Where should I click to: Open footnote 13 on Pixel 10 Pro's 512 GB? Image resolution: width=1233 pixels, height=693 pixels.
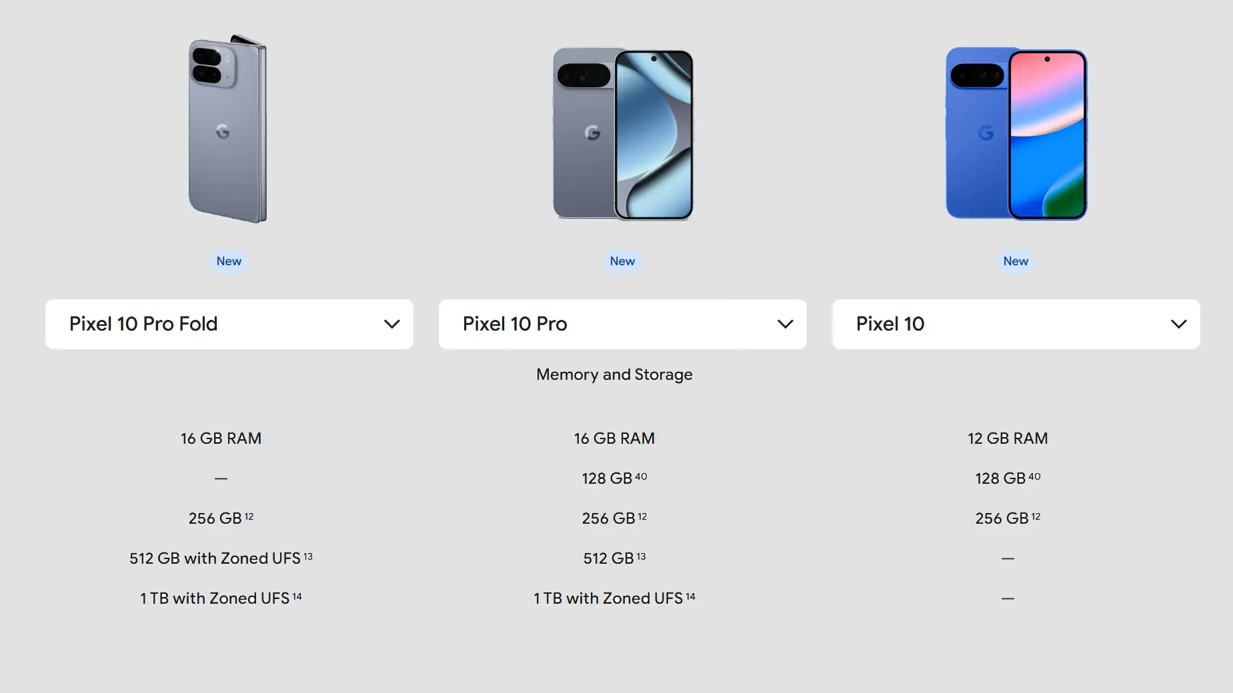641,556
